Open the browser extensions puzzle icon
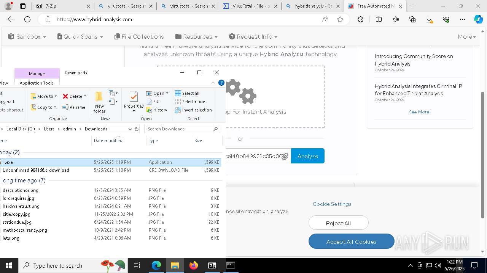 coord(360,19)
